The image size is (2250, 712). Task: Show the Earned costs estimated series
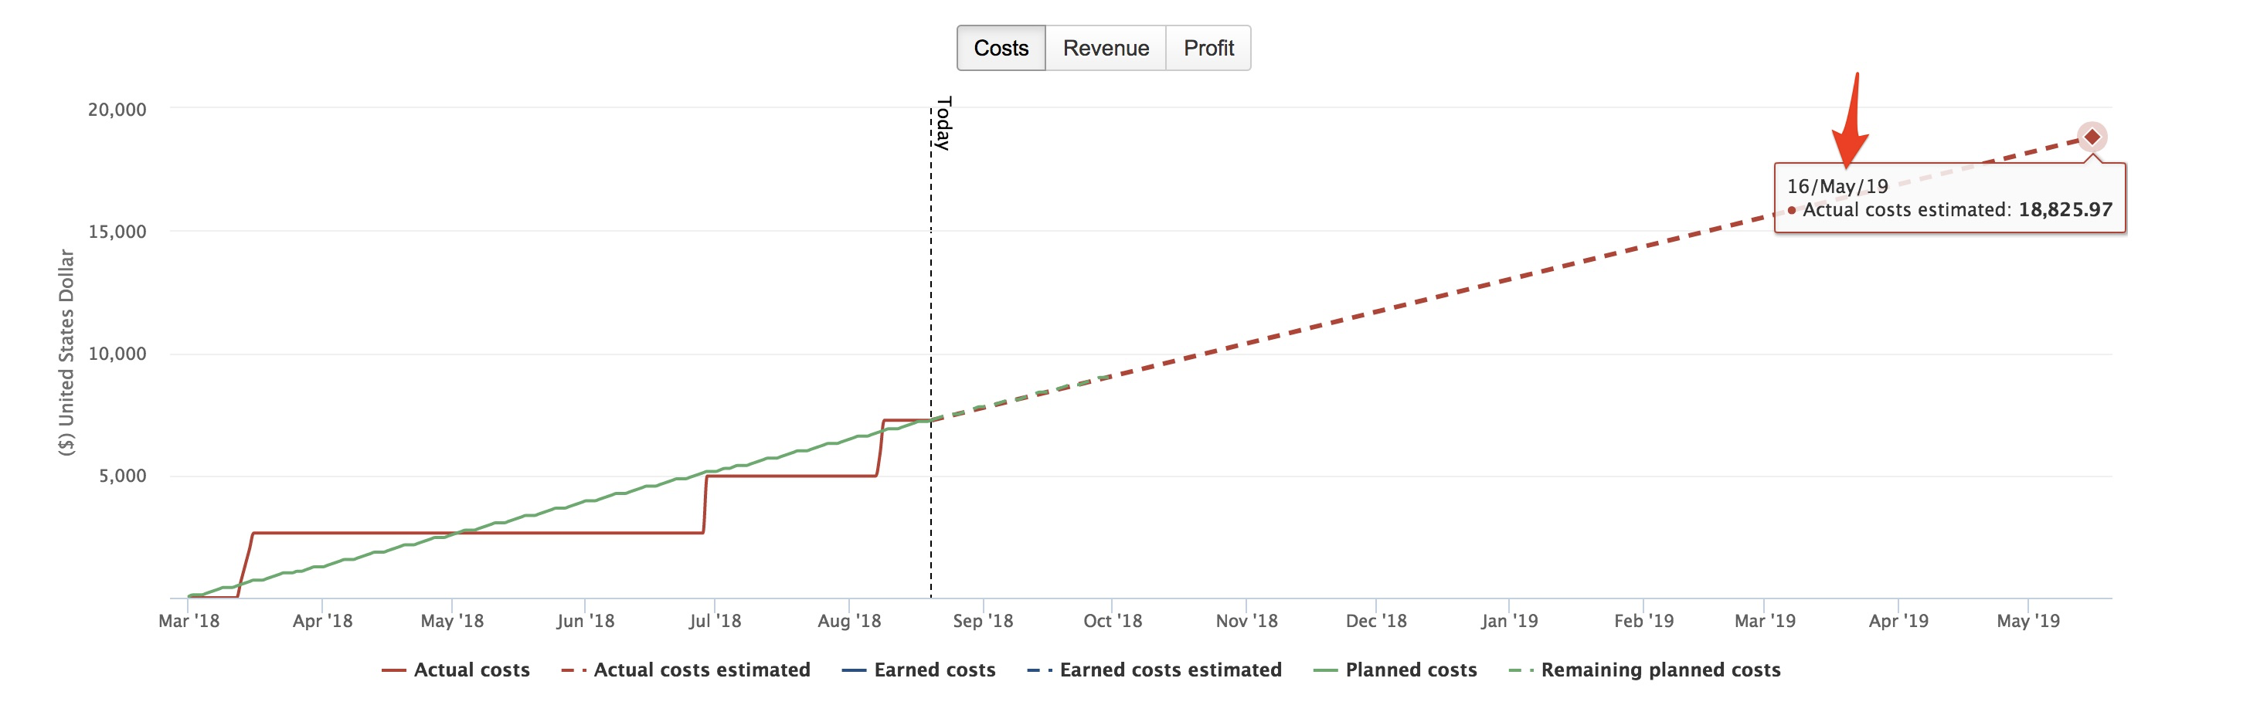pyautogui.click(x=1170, y=670)
